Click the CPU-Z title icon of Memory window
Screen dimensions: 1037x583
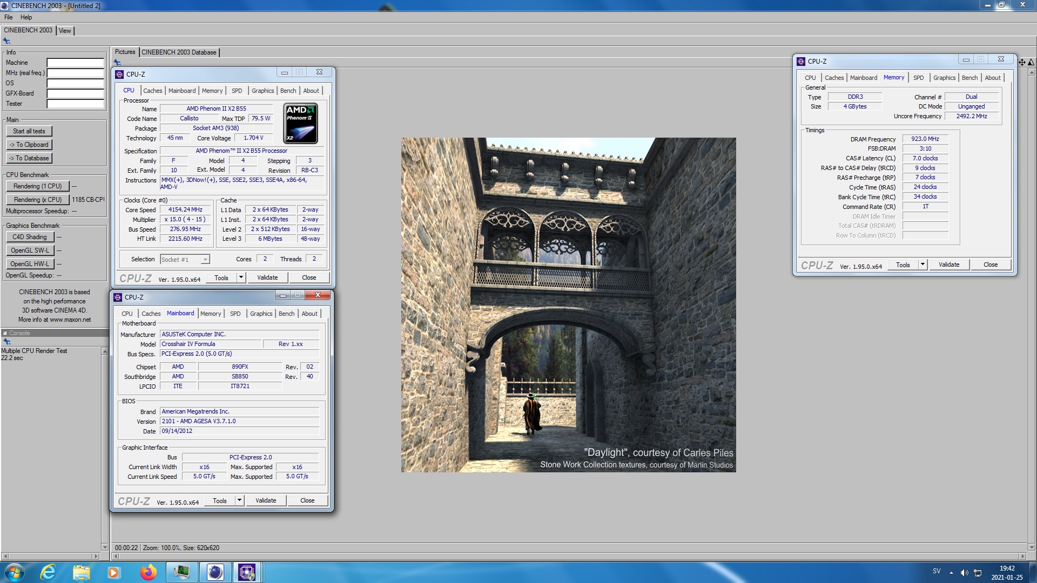[801, 62]
